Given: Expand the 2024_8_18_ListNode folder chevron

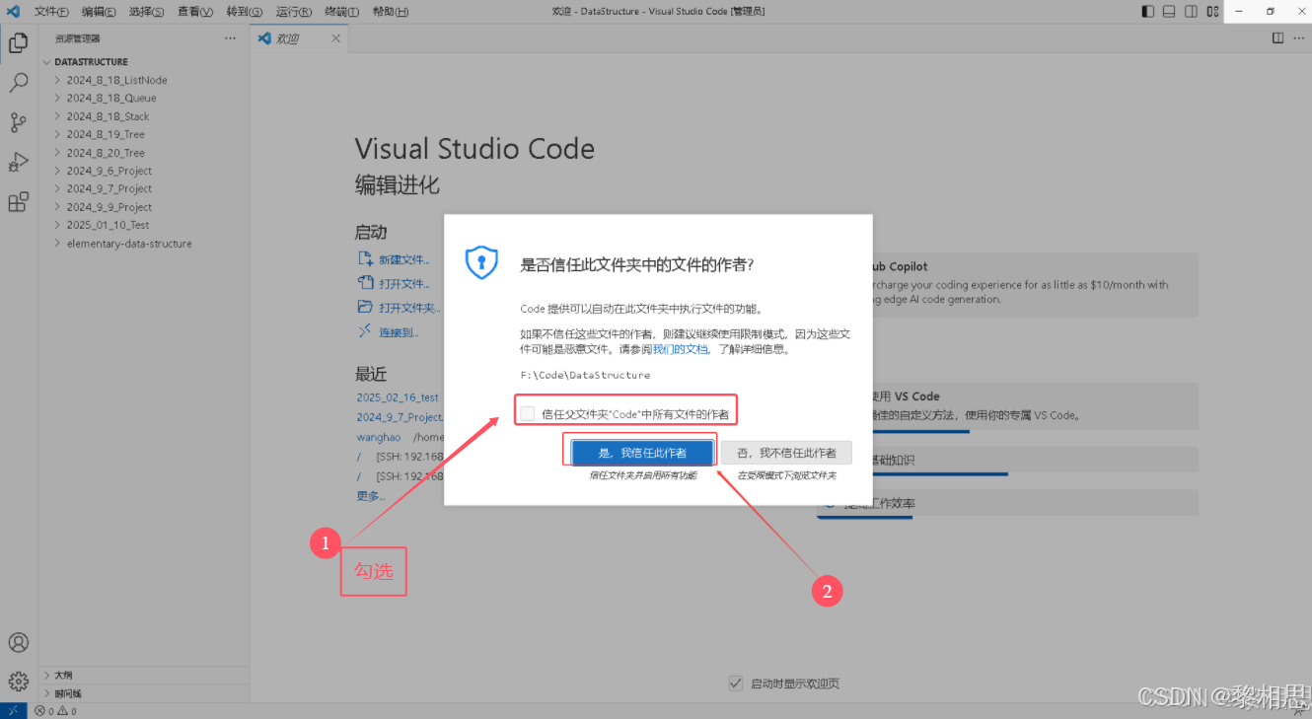Looking at the screenshot, I should [58, 80].
